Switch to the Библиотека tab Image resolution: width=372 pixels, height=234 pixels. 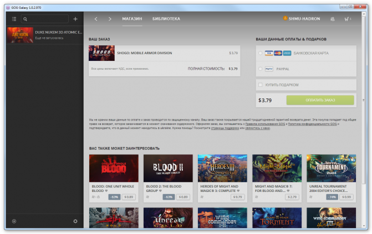pos(166,19)
